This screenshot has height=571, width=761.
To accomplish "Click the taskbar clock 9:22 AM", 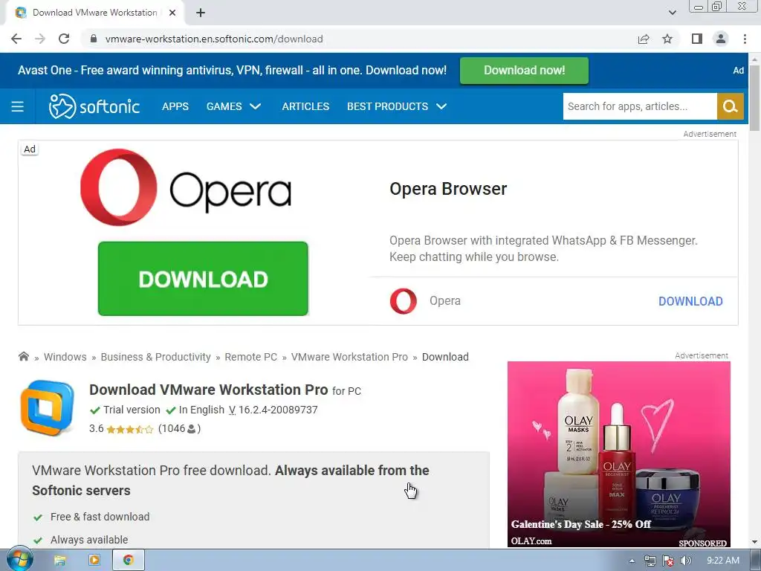I will [722, 561].
